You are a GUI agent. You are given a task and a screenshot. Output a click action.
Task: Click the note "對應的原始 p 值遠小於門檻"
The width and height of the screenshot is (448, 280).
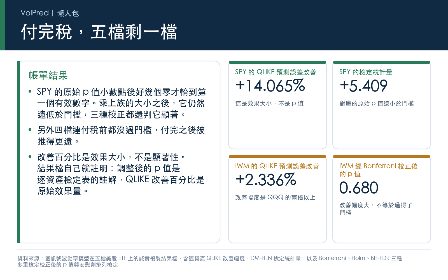(377, 103)
